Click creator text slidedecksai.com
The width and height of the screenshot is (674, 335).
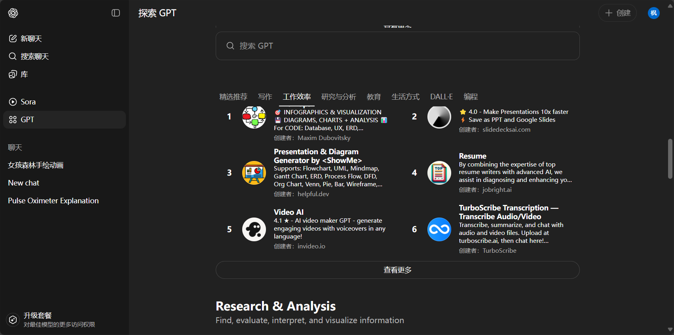pos(507,130)
